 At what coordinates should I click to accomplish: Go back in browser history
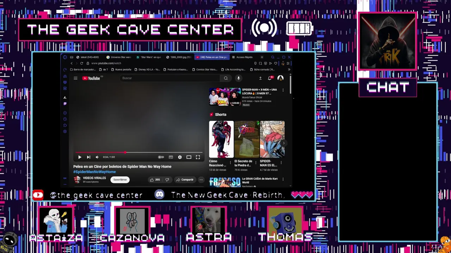pos(72,63)
